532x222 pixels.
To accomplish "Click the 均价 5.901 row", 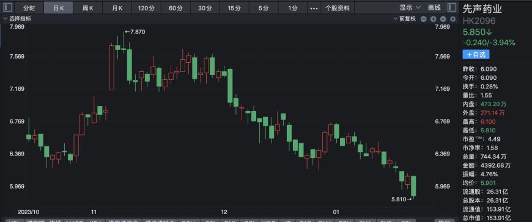I will pos(479,183).
